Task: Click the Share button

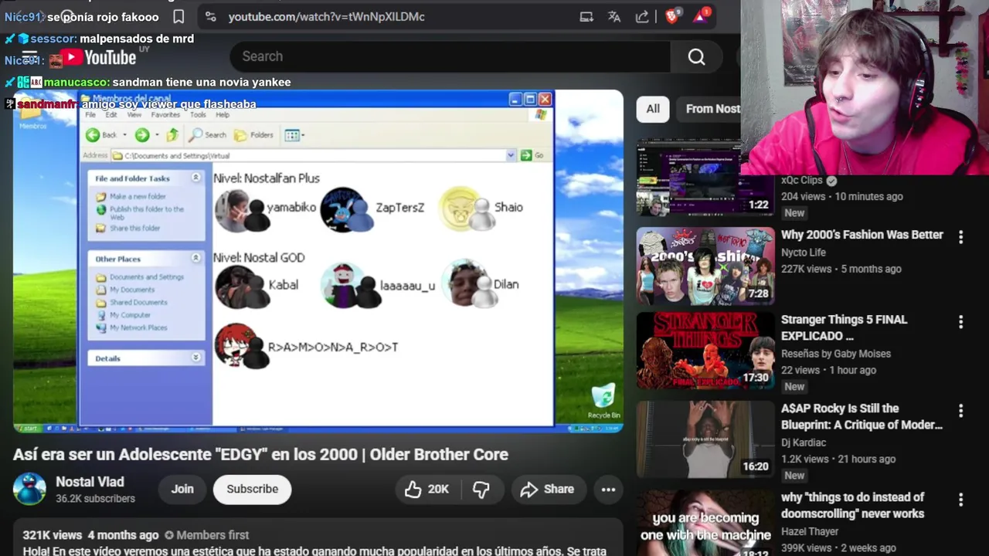Action: coord(547,489)
